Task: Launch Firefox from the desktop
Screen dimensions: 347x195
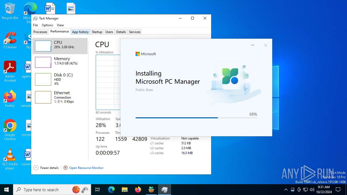Action: click(x=10, y=99)
